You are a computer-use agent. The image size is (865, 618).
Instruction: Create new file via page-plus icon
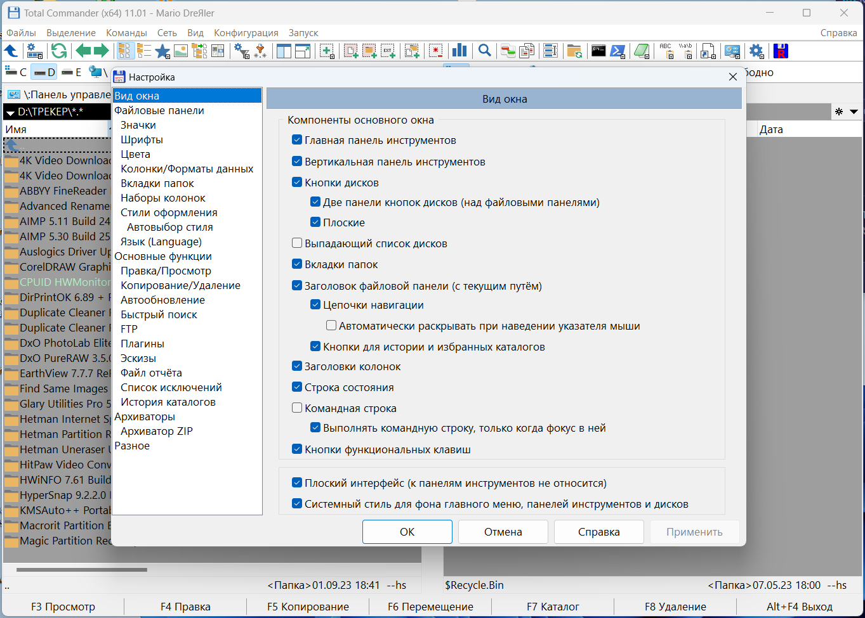[351, 51]
